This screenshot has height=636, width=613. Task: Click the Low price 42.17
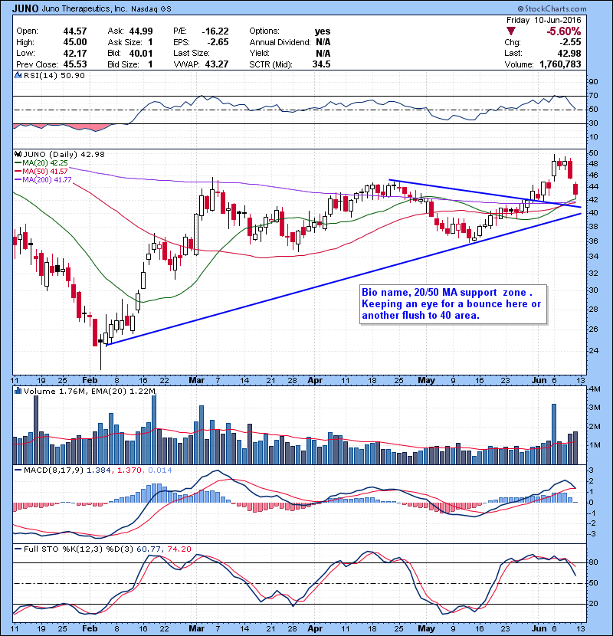tap(75, 53)
